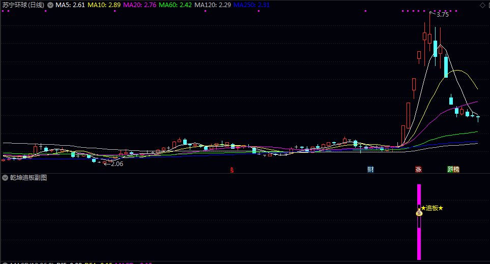Click the 2.06 low price arrow marker
This screenshot has height=264, width=490.
[113, 163]
